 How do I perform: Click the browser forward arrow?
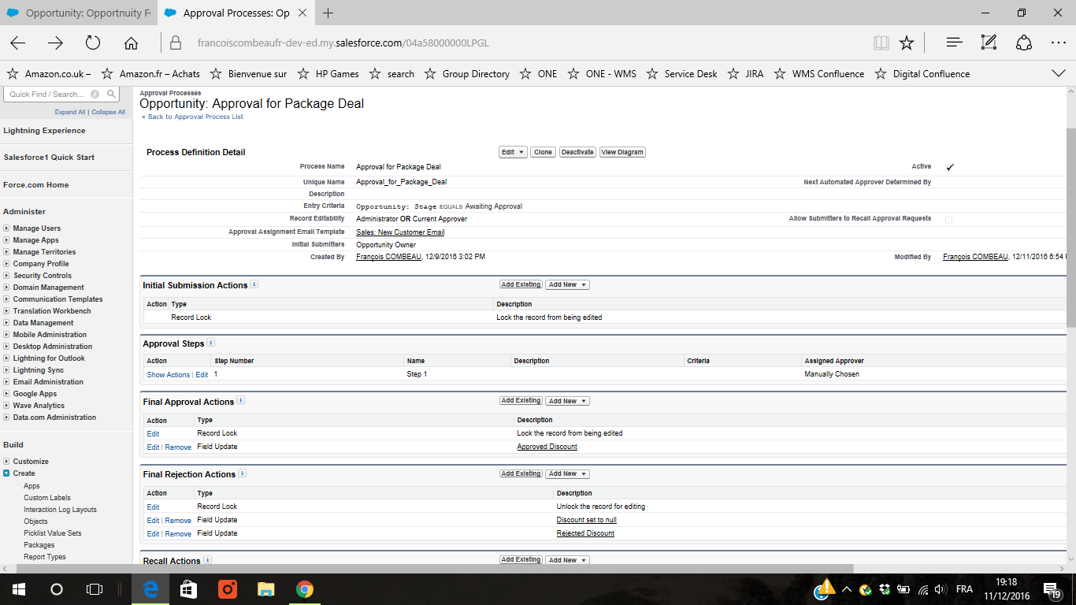(x=55, y=43)
